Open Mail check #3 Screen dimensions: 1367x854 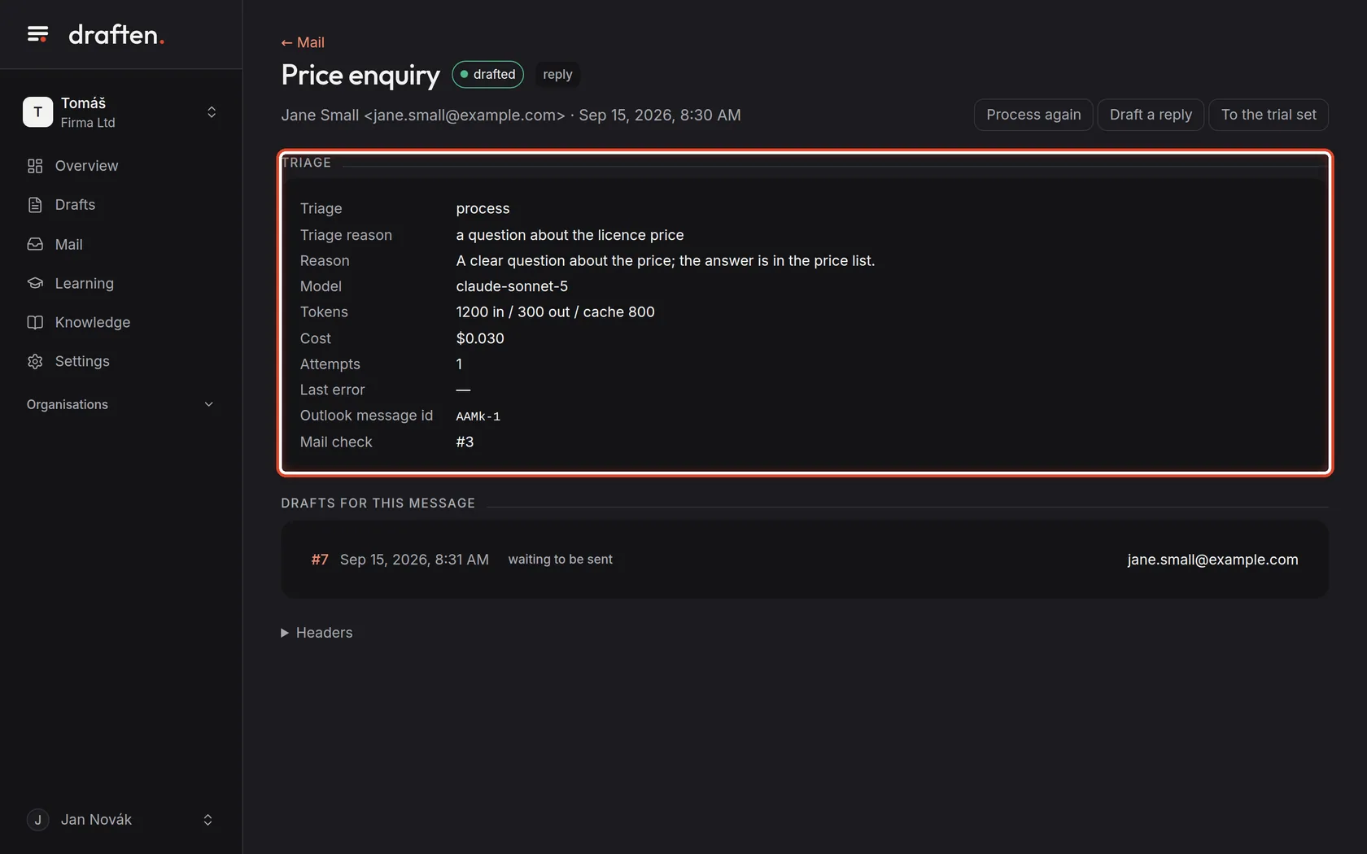pyautogui.click(x=465, y=442)
